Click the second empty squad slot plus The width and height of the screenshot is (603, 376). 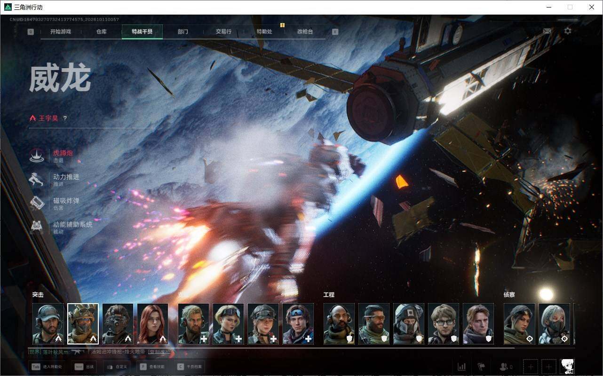[548, 367]
